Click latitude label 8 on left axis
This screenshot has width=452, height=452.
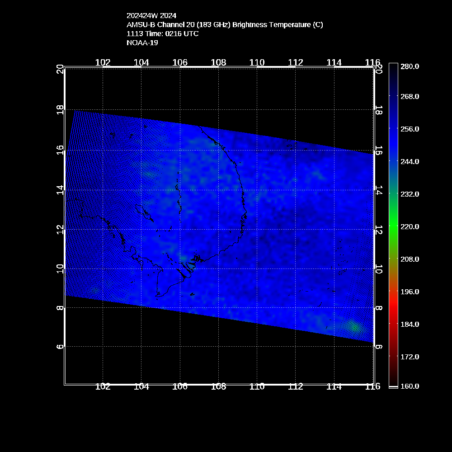(x=60, y=308)
